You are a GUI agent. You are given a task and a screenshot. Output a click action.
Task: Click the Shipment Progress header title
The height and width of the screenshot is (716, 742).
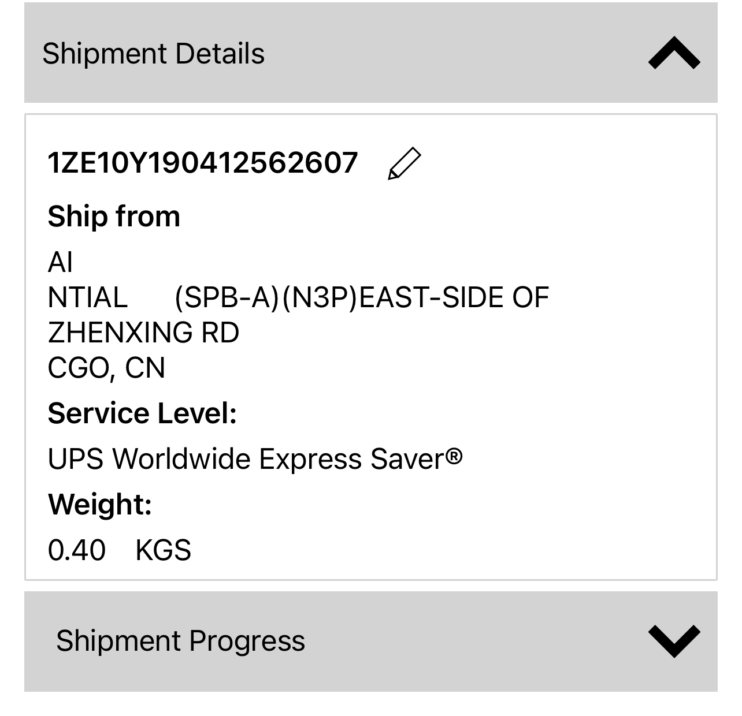point(180,641)
